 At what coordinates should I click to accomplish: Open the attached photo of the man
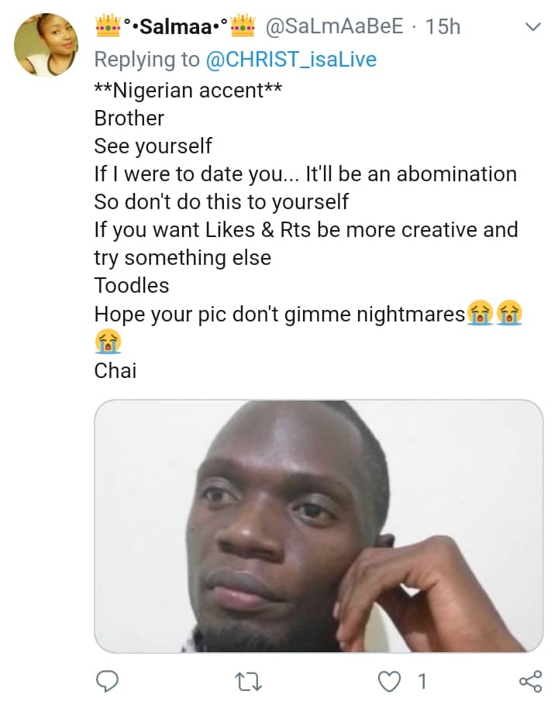click(319, 525)
